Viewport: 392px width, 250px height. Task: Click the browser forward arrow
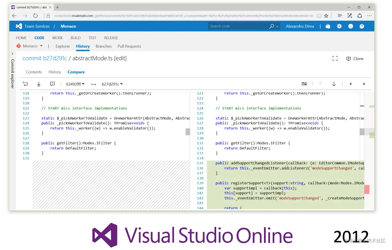[25, 16]
